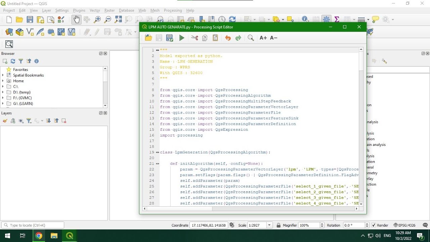Click Save Script As icon in editor
This screenshot has height=242, width=430.
coord(170,38)
